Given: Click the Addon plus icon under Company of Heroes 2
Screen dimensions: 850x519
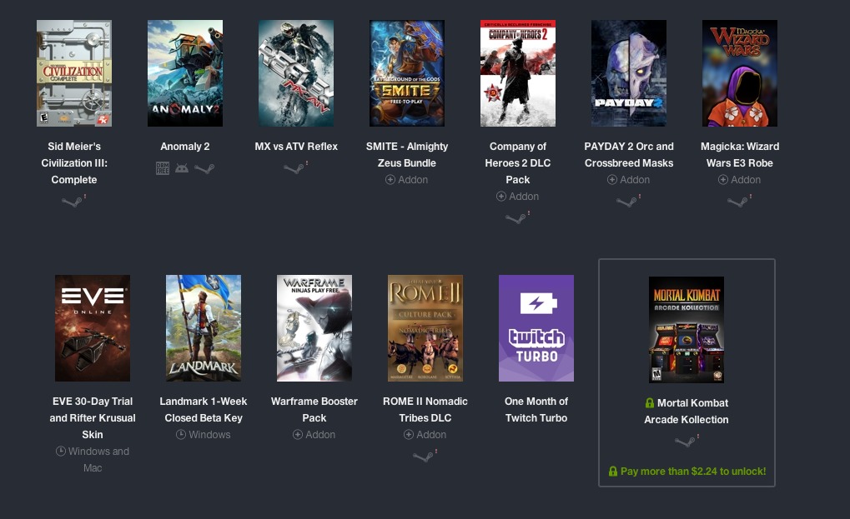Looking at the screenshot, I should pos(501,197).
